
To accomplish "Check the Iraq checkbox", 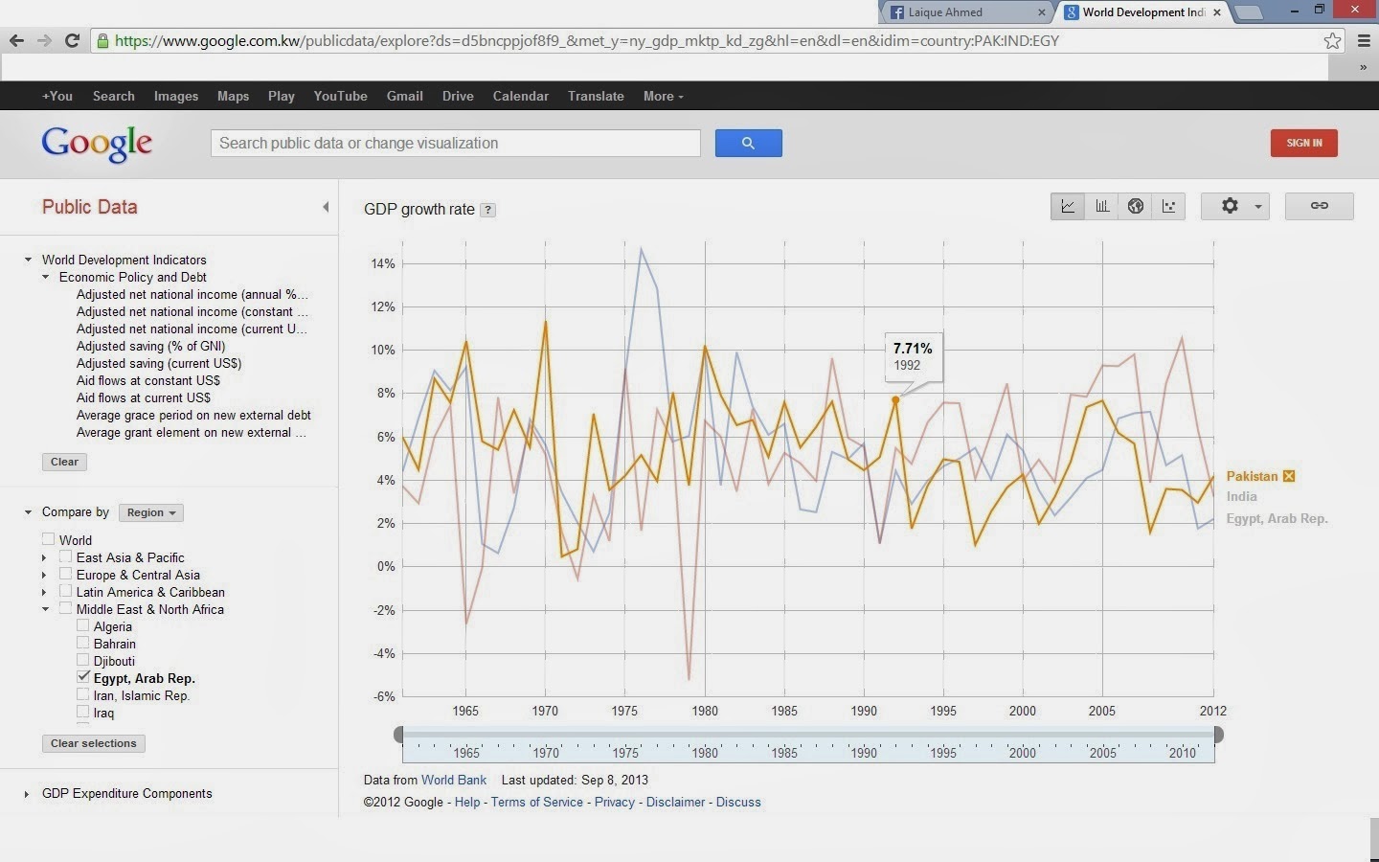I will click(x=82, y=712).
